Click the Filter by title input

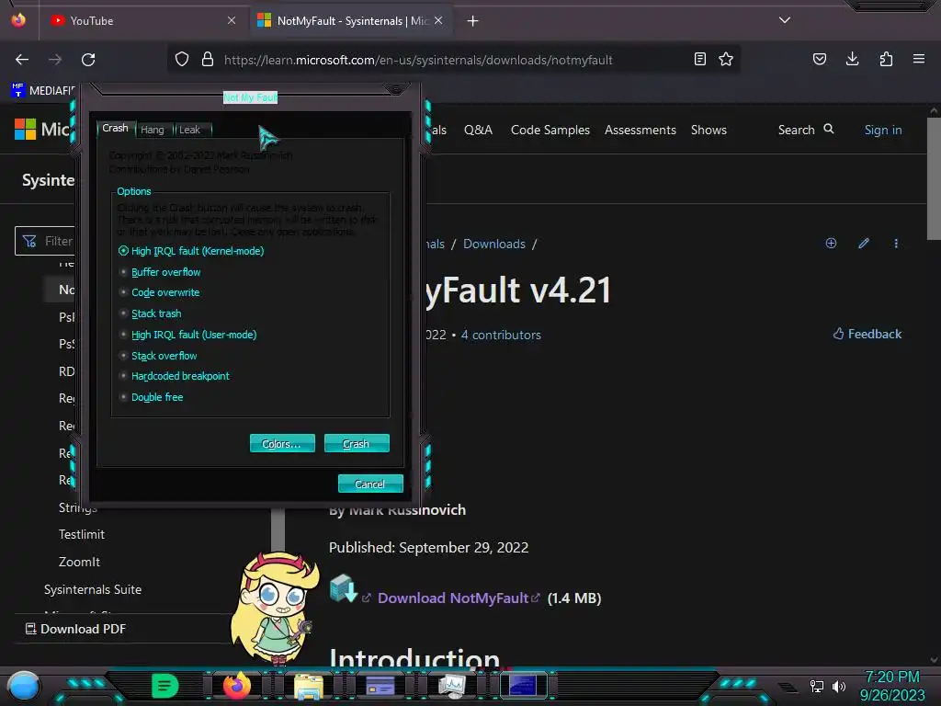pyautogui.click(x=45, y=241)
